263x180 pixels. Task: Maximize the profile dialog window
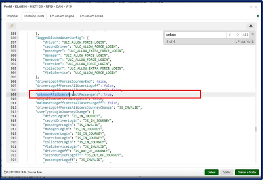[251, 7]
